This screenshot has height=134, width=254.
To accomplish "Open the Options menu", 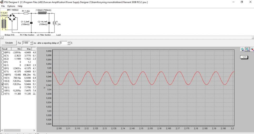I will [11, 6].
